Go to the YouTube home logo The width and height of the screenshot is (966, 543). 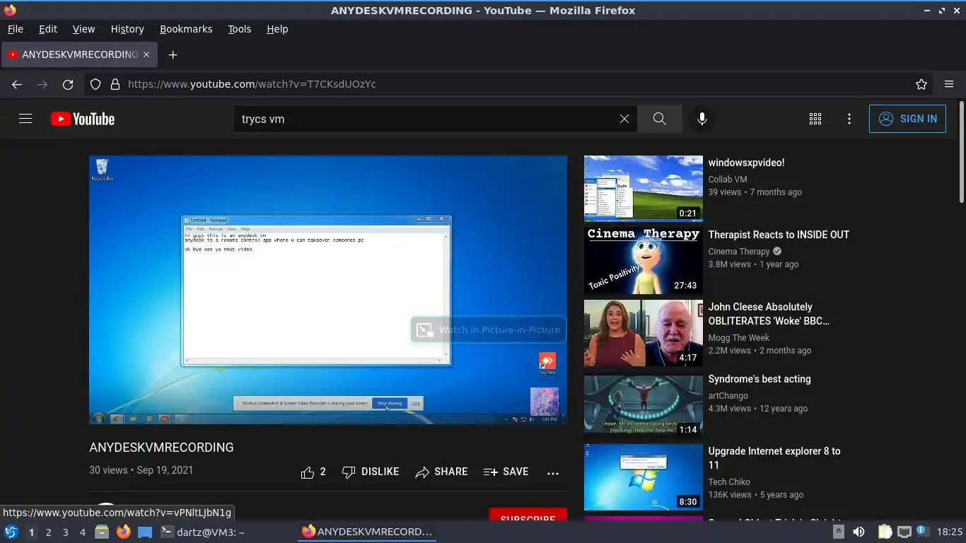pyautogui.click(x=83, y=119)
